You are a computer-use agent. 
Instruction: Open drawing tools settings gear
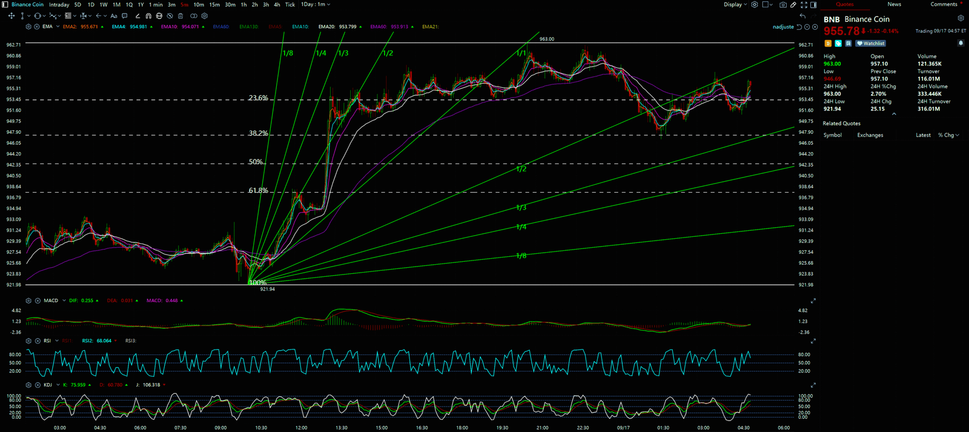pos(205,16)
